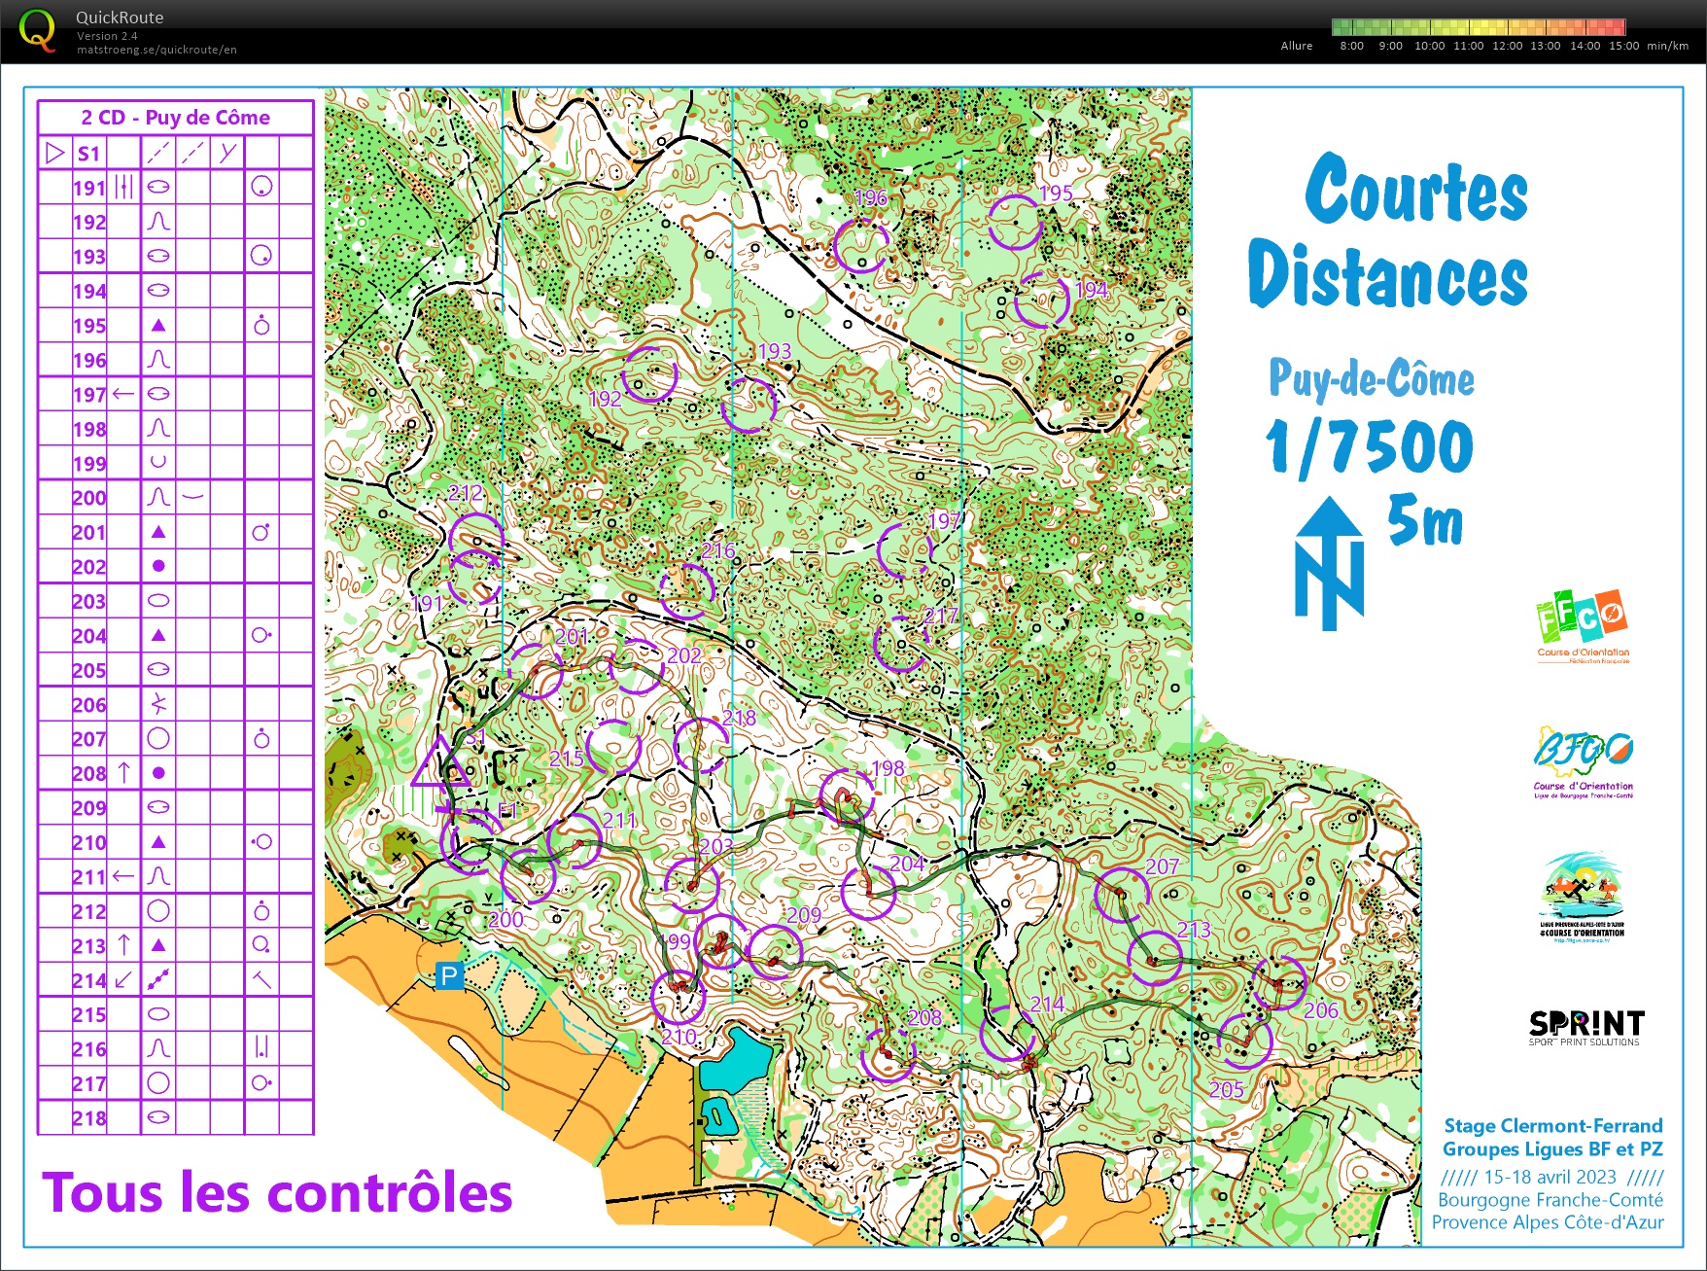Click control label 213 on the map

(1194, 930)
